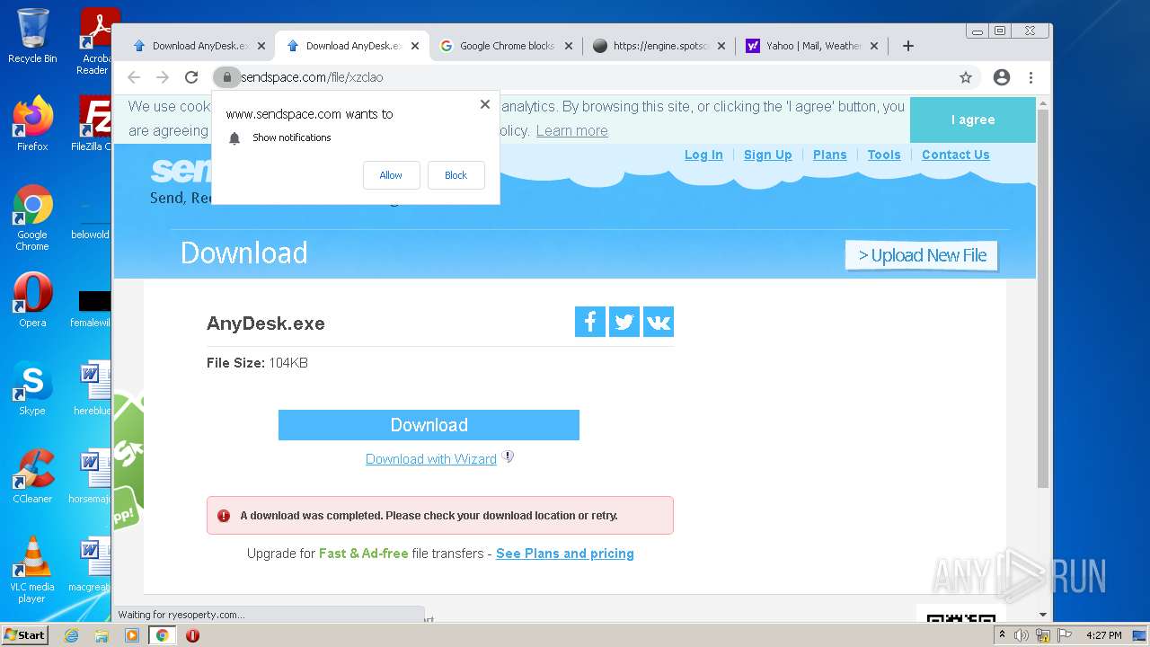The image size is (1150, 647).
Task: Select the Skype desktop icon
Action: coord(32,388)
